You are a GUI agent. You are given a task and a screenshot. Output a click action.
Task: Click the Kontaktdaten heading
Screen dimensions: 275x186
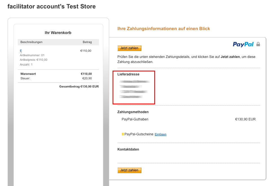(x=128, y=149)
